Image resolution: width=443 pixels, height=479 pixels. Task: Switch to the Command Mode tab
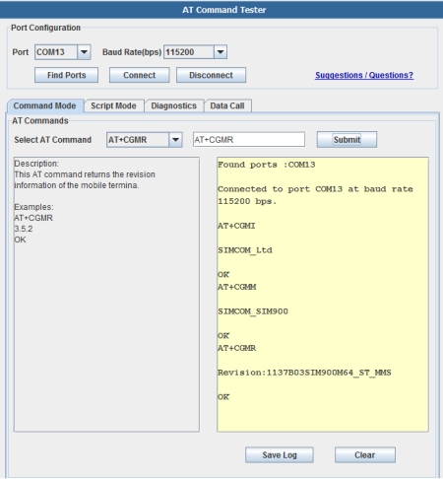(45, 105)
